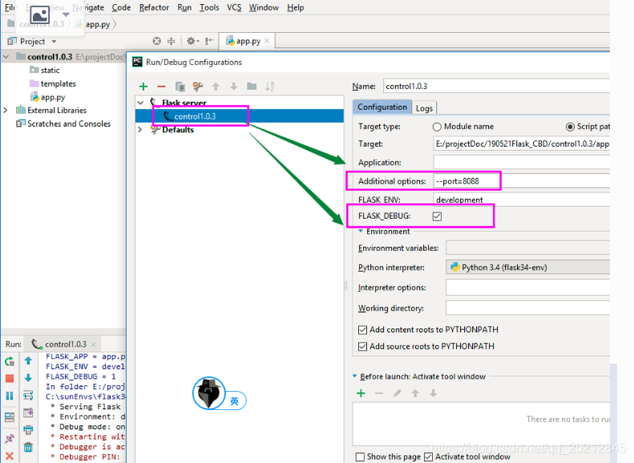Expand External Libraries node
This screenshot has height=463, width=634.
tap(6, 111)
